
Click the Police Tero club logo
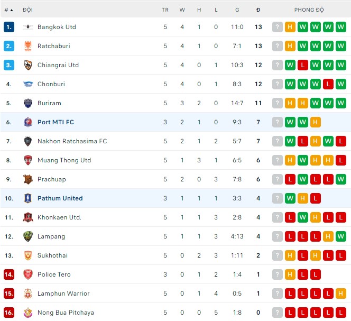coord(28,274)
